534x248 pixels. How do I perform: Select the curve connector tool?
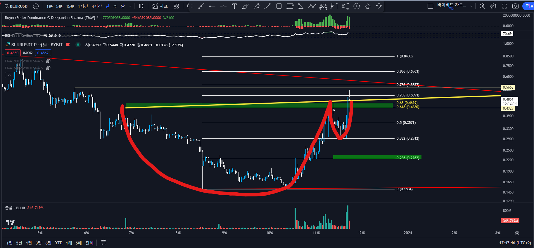[345, 6]
